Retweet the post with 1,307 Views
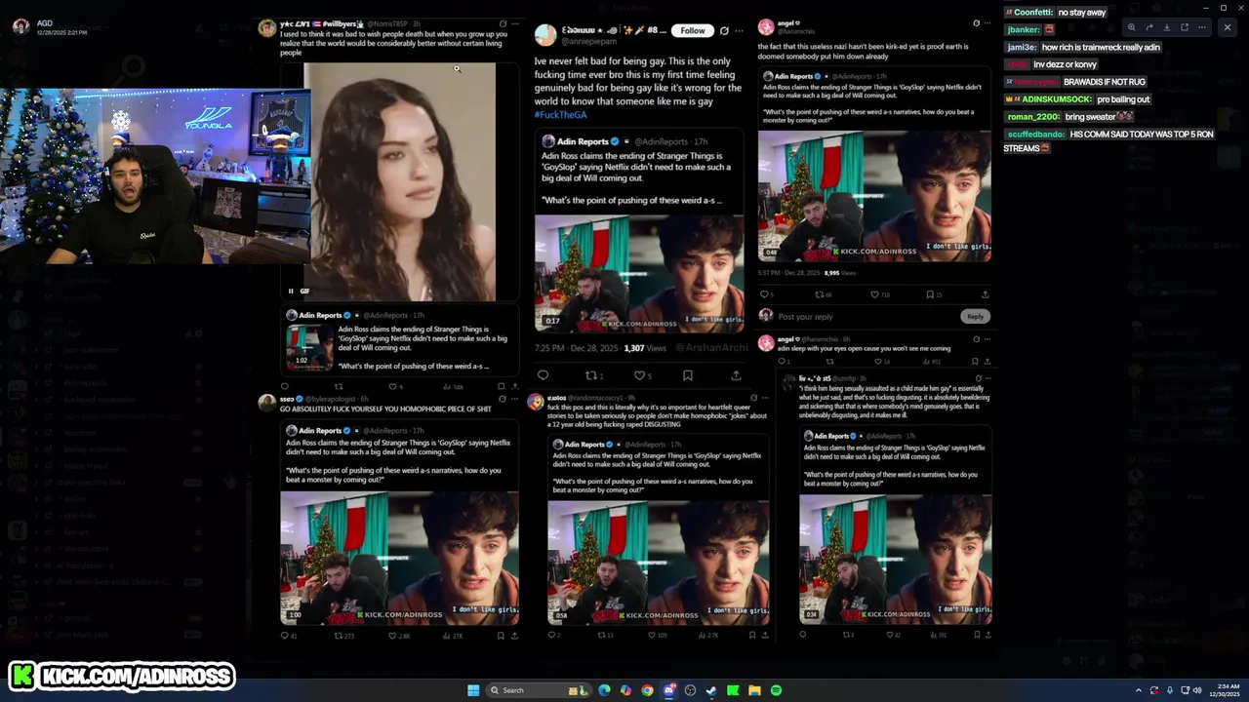 coord(593,375)
